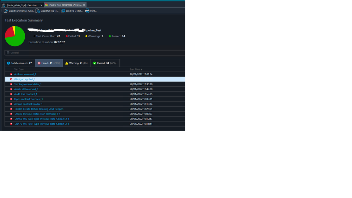
Task: Open Auth code reused_1 test case
Action: tap(25, 74)
